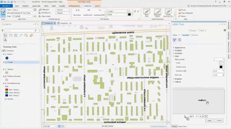Viewport: 231px width, 129px height.
Task: Toggle Label Features In This Class checkbox
Action: [8, 13]
